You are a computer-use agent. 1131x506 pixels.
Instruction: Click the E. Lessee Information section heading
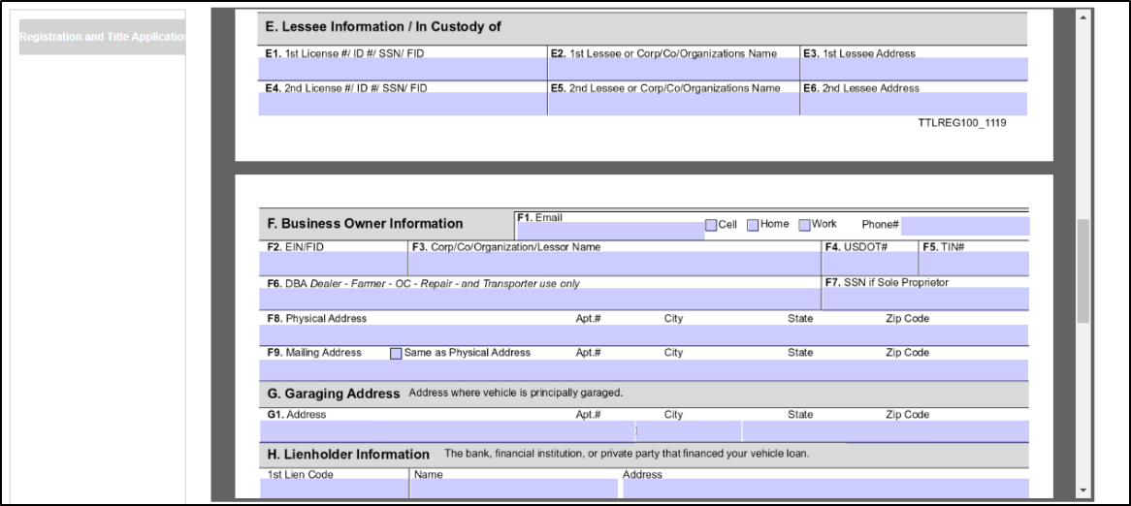click(384, 27)
